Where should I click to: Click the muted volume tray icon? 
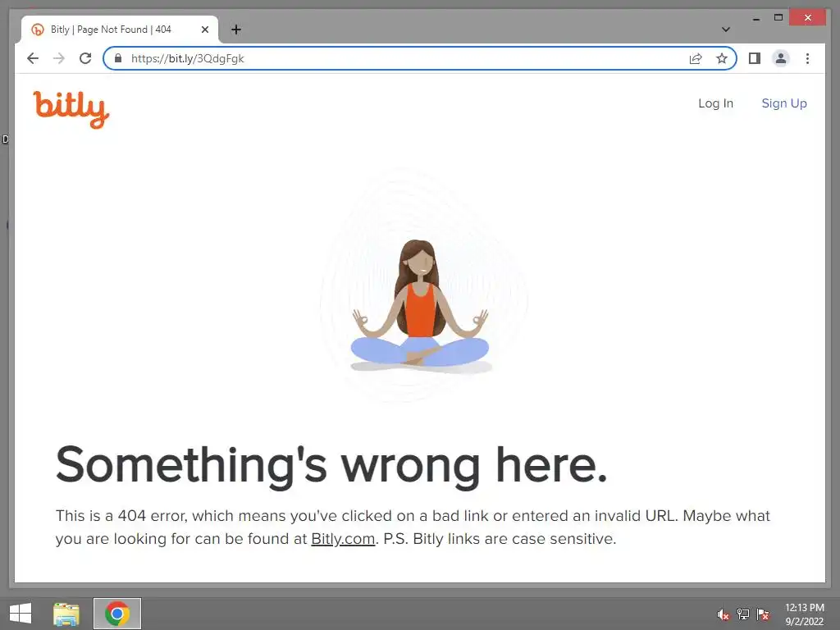724,614
